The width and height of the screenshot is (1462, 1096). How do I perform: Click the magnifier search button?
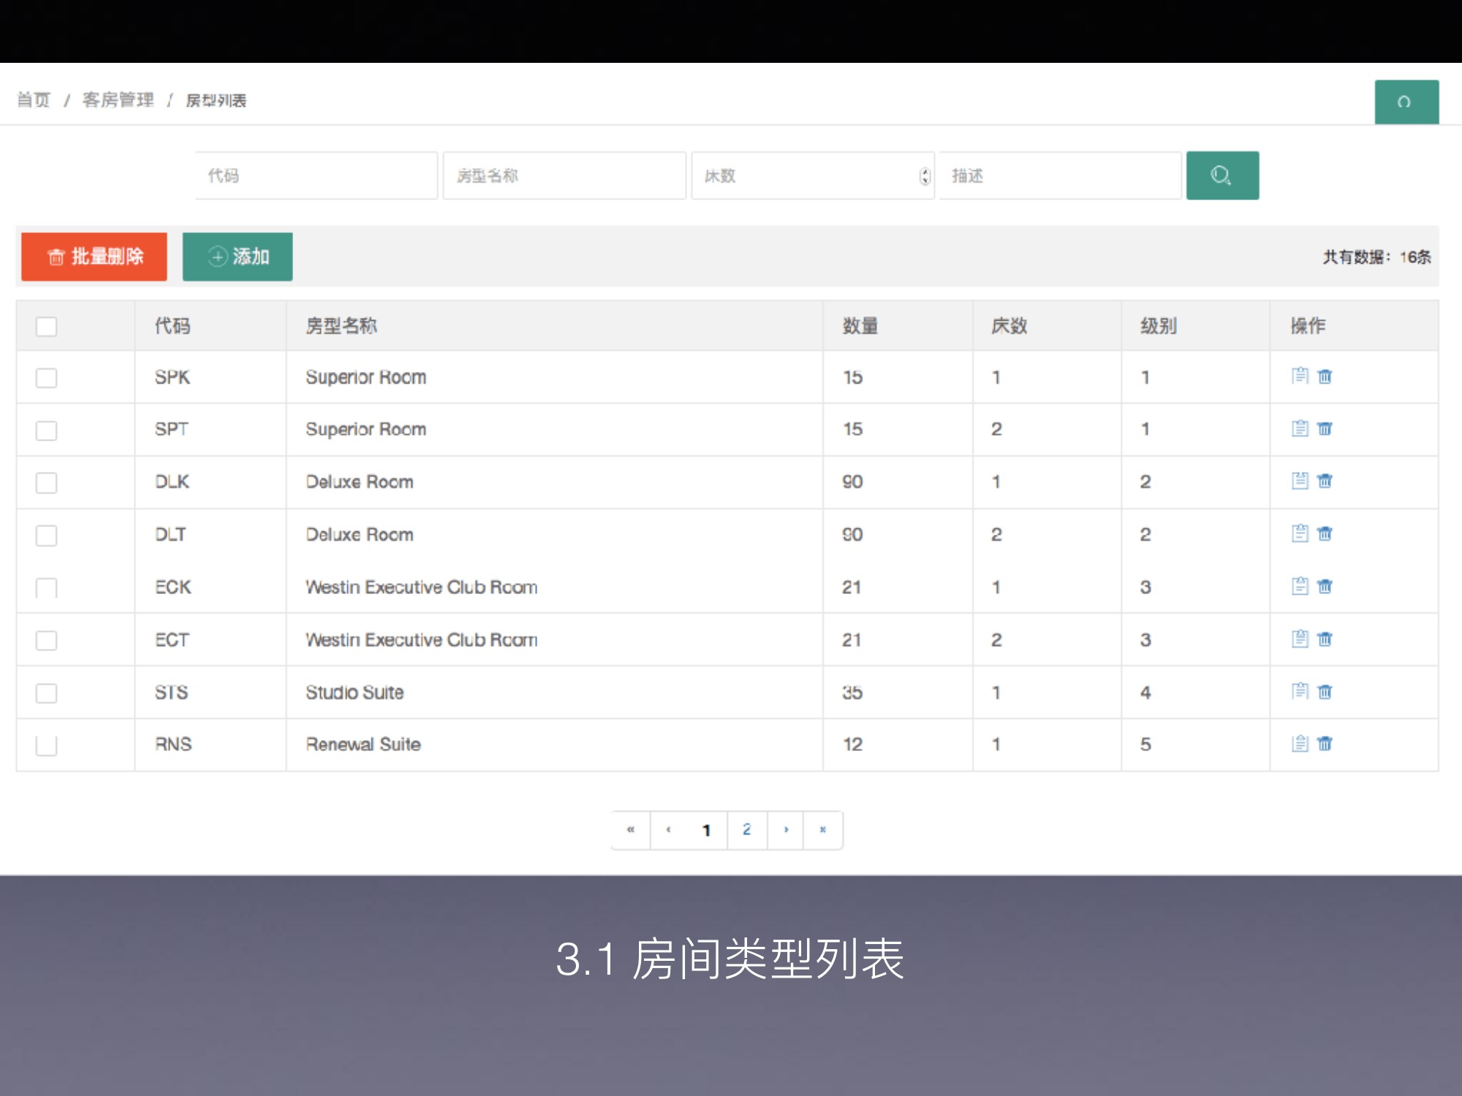coord(1222,175)
